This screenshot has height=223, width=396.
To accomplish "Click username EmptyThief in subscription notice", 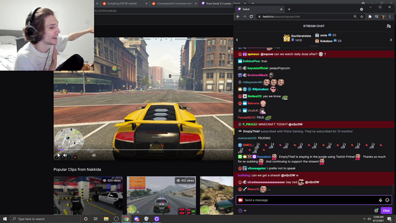I will point(251,131).
